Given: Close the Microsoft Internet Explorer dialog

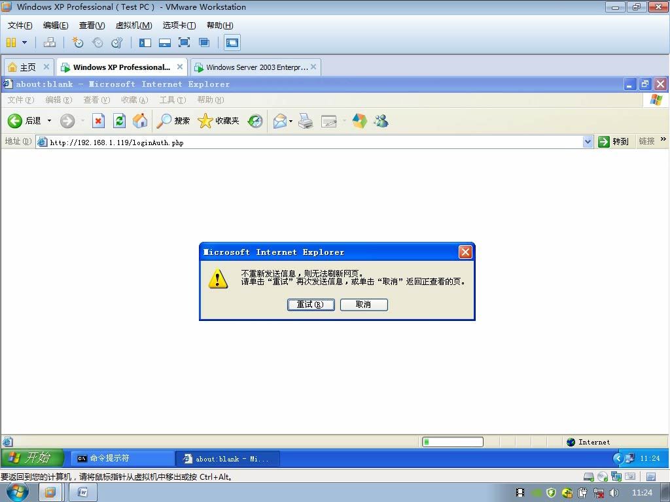Looking at the screenshot, I should pyautogui.click(x=465, y=252).
